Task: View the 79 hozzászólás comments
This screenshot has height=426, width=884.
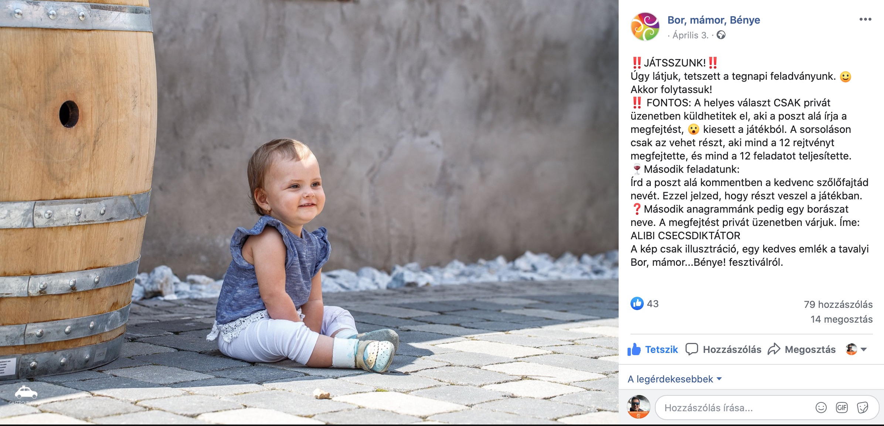Action: pos(838,305)
